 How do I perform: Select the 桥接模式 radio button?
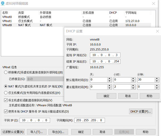click(6, 72)
